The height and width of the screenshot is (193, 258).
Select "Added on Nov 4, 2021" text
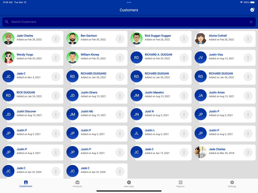[x=28, y=77]
